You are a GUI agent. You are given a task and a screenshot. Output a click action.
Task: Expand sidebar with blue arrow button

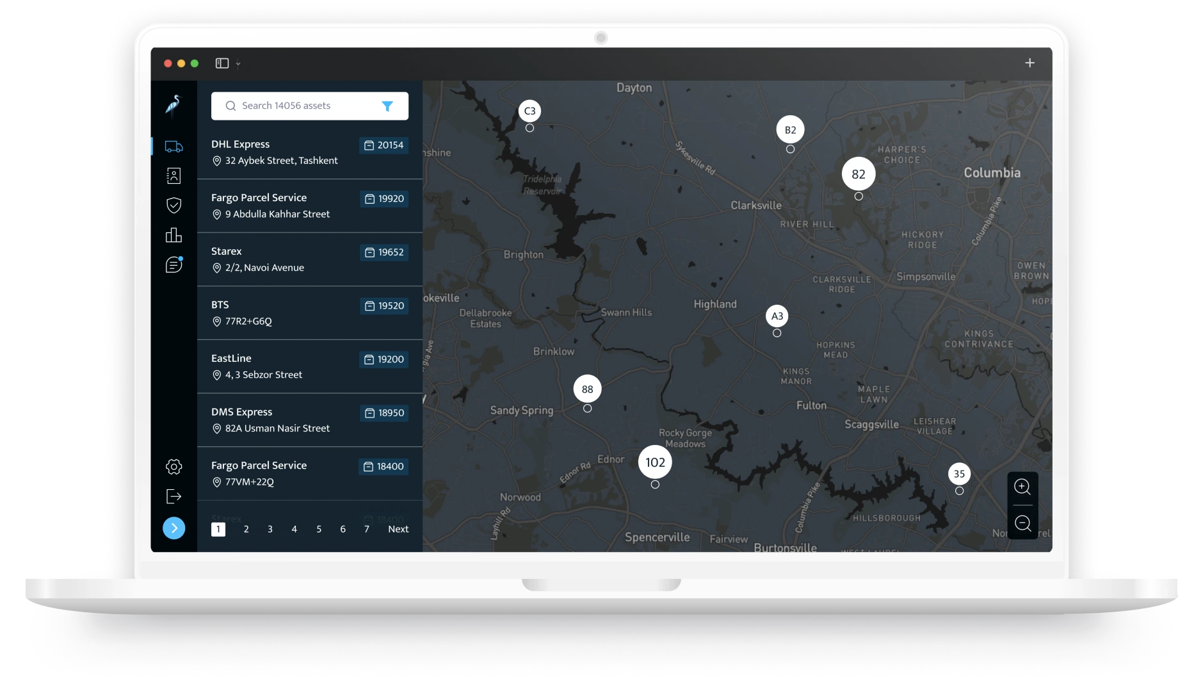coord(174,528)
